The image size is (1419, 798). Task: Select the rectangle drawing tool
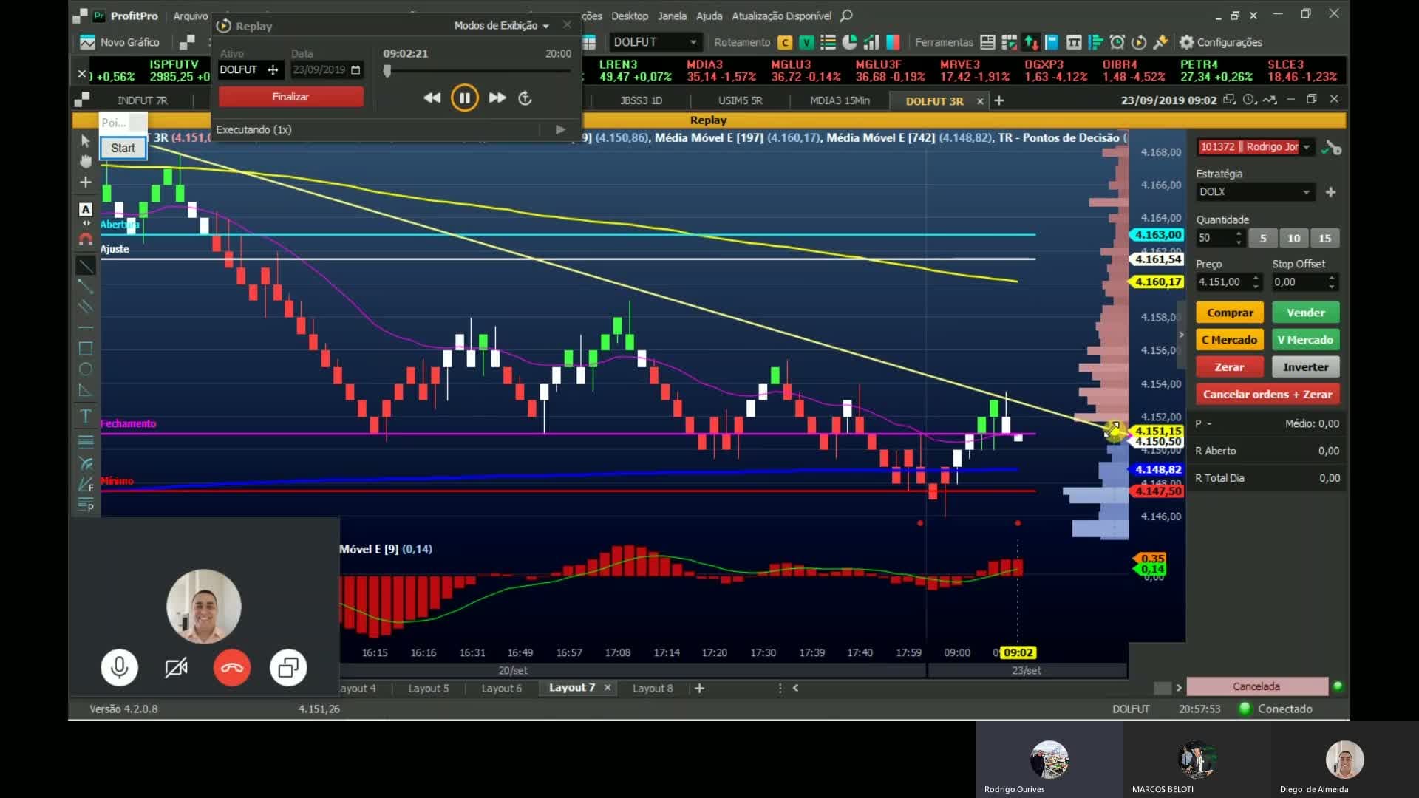(86, 348)
